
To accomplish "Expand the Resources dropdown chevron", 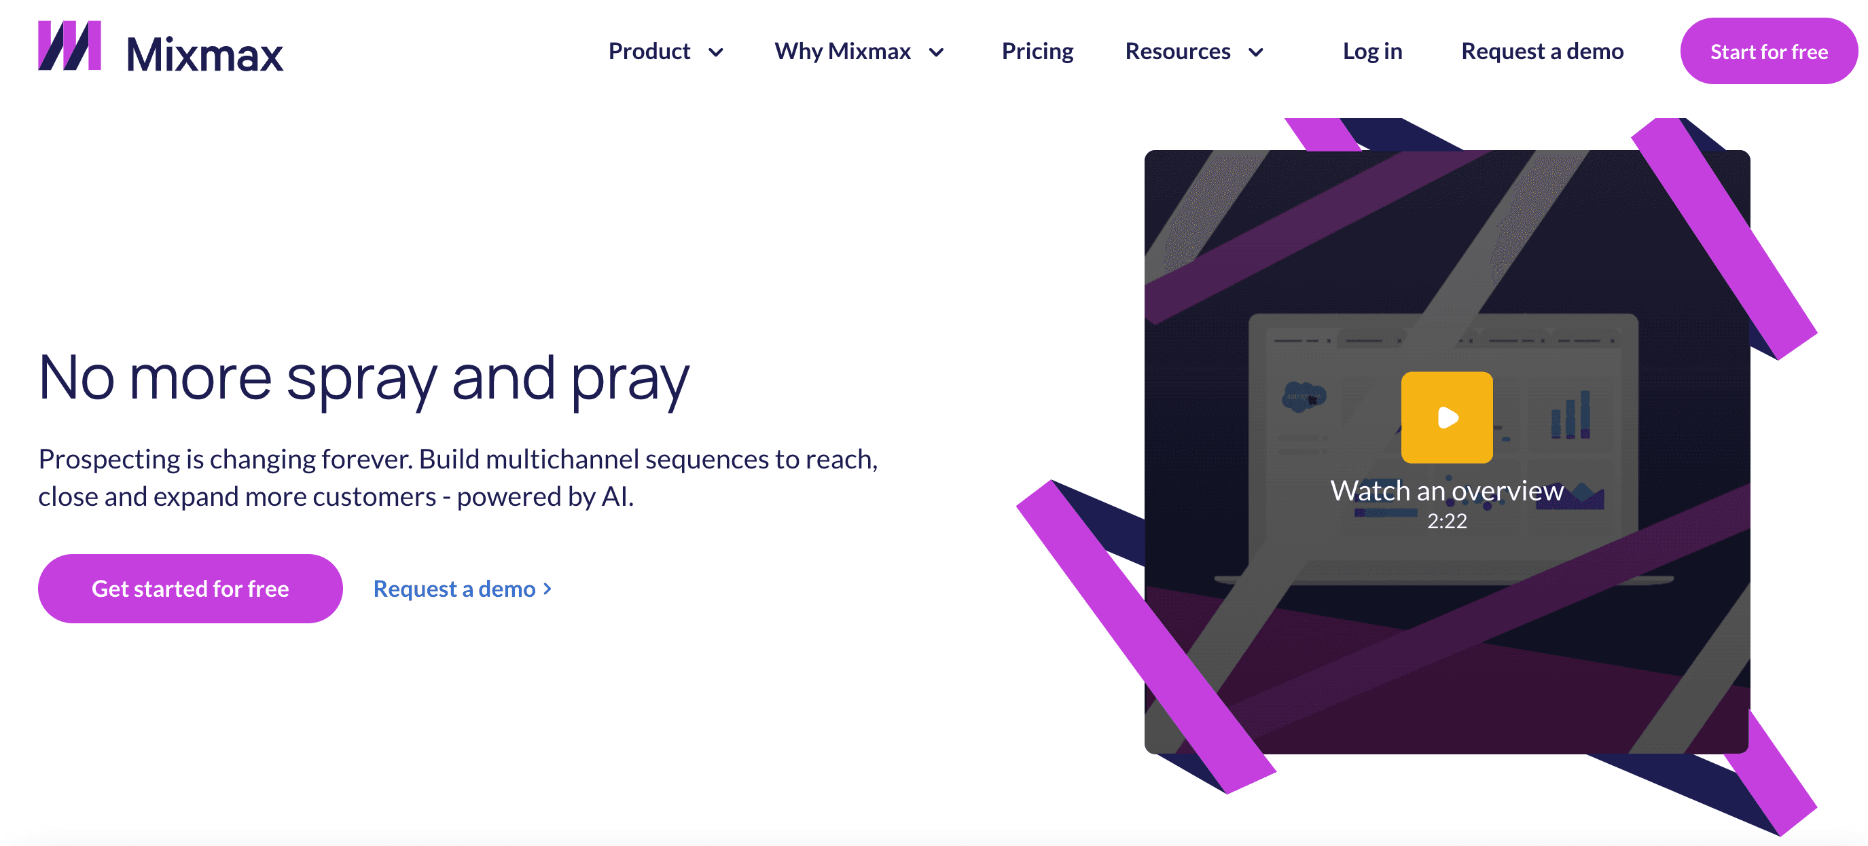I will 1256,52.
